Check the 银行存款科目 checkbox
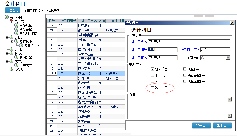Screen dimensions: 237x136 184,75
